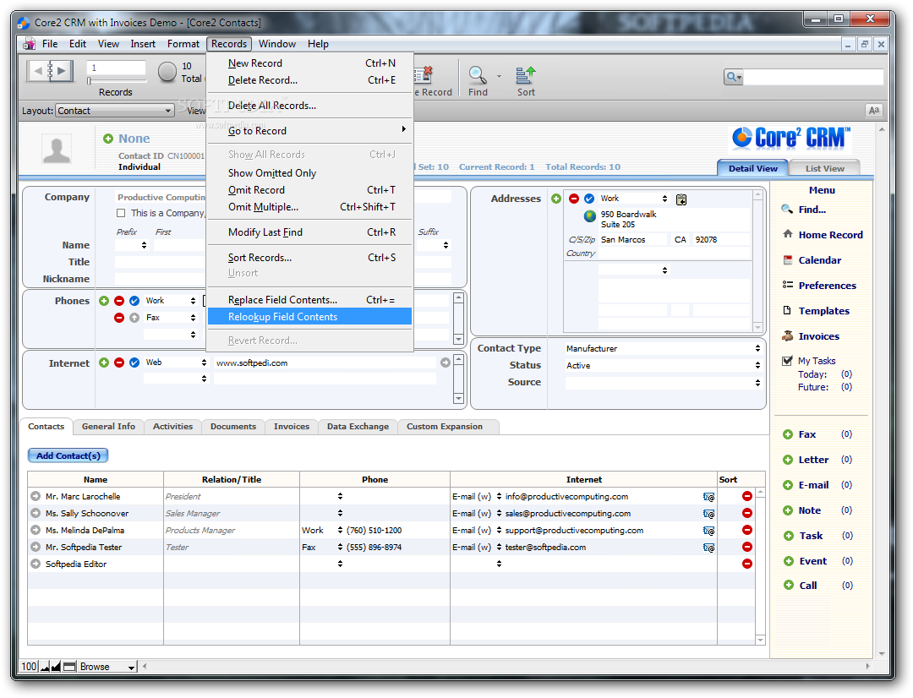The width and height of the screenshot is (913, 698).
Task: Open website using arrow beside www.softpedi.com
Action: pos(445,363)
